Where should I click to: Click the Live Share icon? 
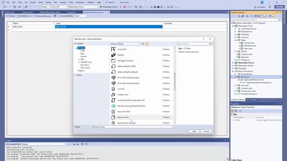click(x=255, y=7)
